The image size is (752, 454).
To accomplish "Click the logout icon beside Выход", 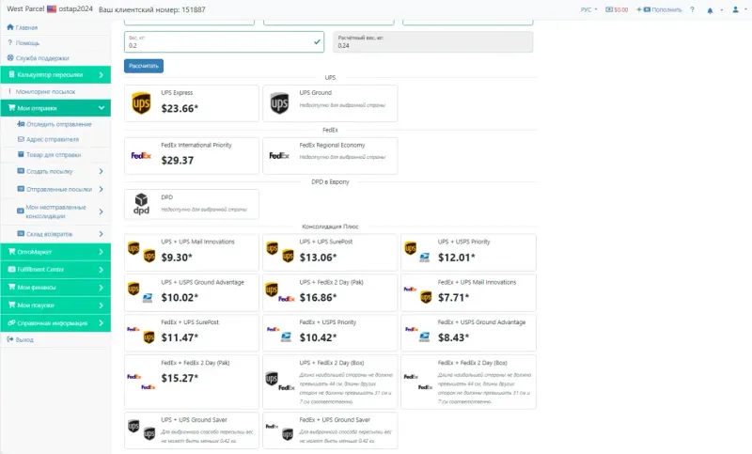I will point(10,339).
